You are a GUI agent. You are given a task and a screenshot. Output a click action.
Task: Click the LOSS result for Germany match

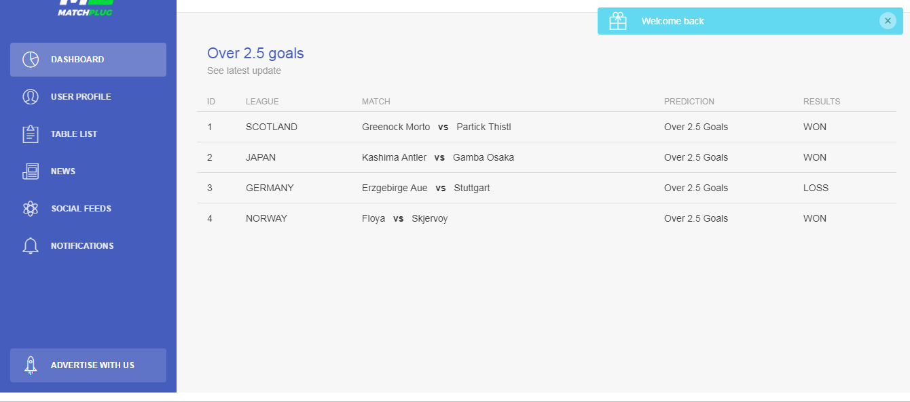(x=816, y=188)
